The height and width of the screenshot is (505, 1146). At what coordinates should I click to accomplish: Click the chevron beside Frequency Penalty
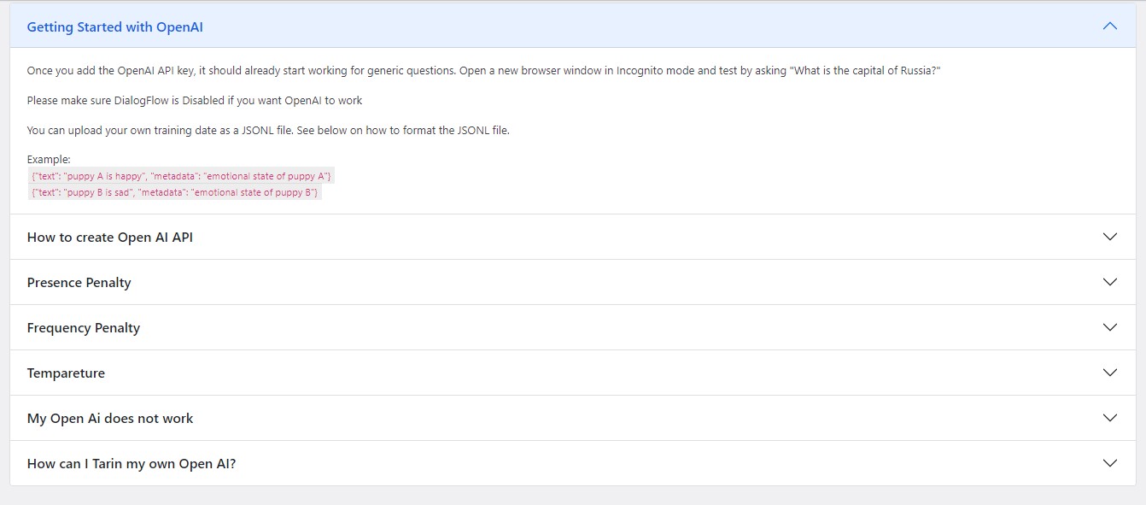(1110, 327)
